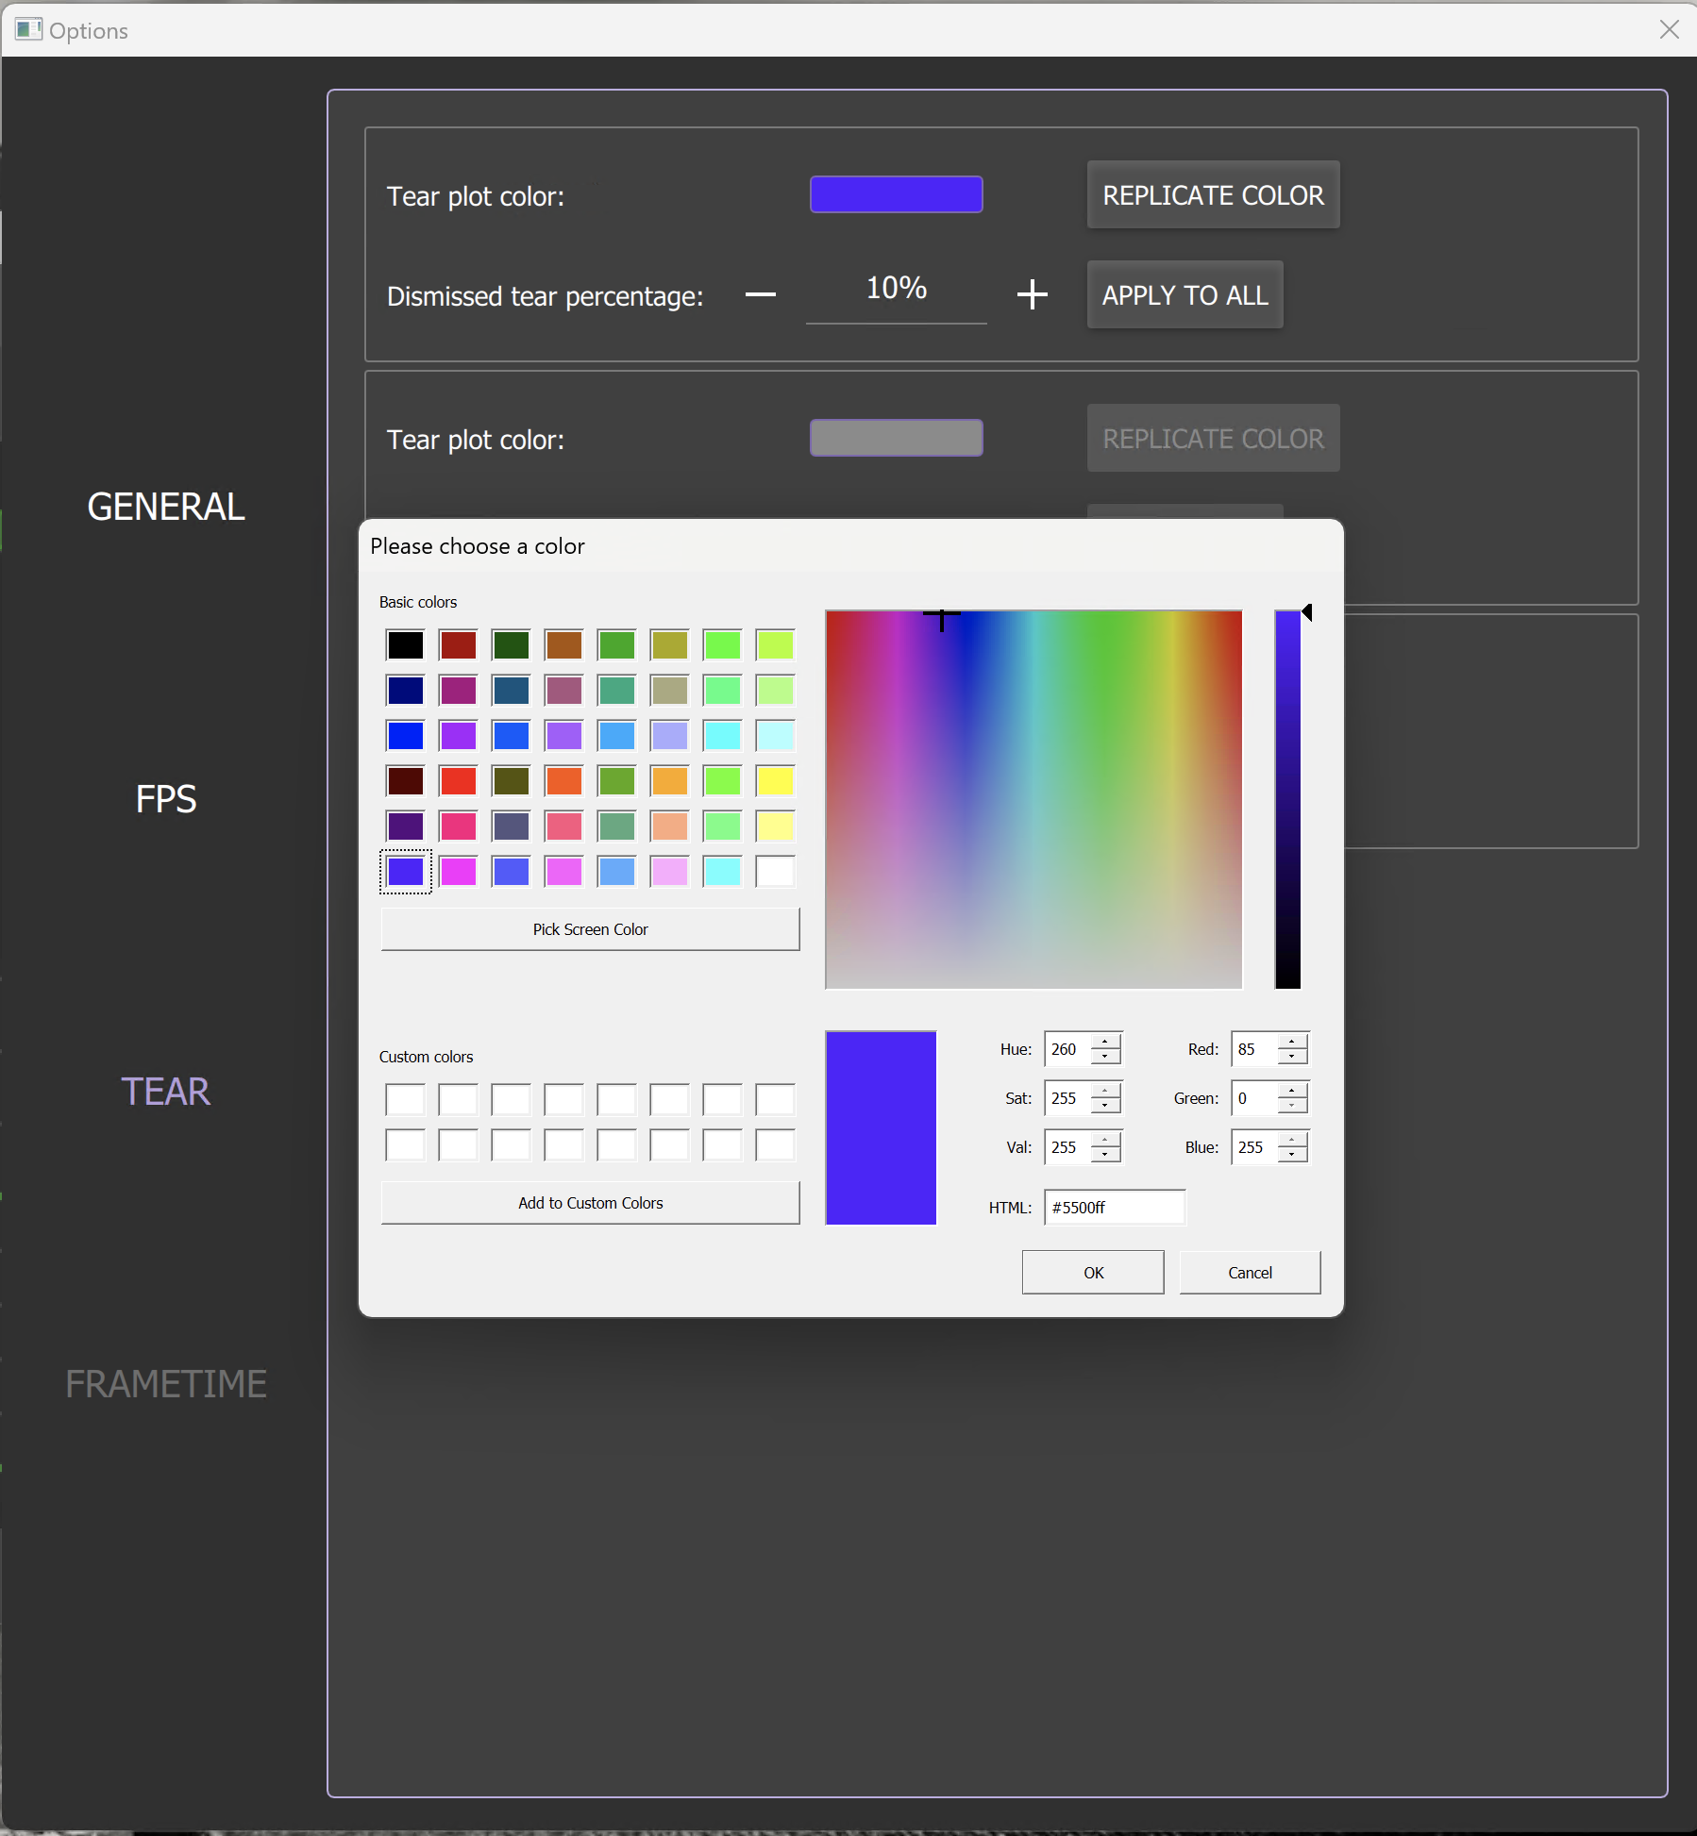The width and height of the screenshot is (1697, 1836).
Task: Increase dismissed tear percentage with plus button
Action: pyautogui.click(x=1033, y=295)
